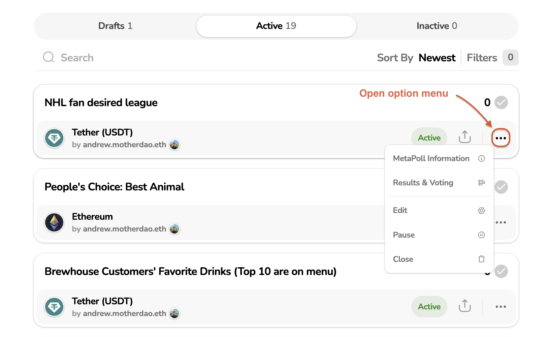Click Tether logo on Brewhouse poll

point(54,307)
